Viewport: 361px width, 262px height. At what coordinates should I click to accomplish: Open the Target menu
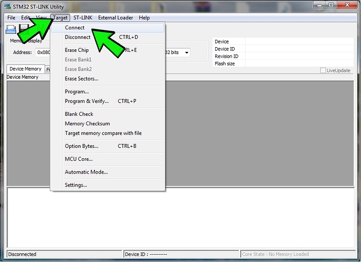[x=60, y=18]
